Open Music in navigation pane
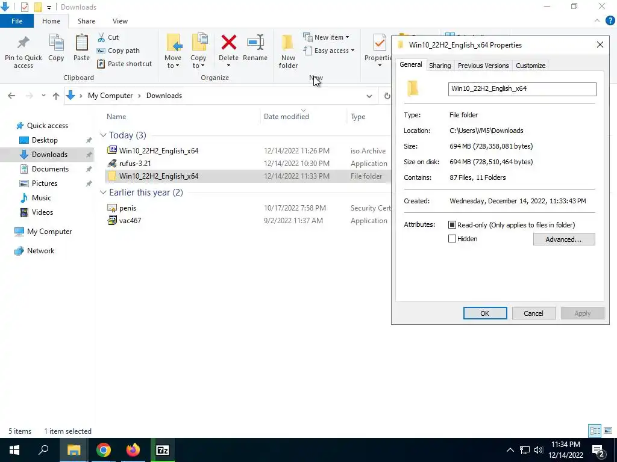617x462 pixels. click(x=42, y=198)
